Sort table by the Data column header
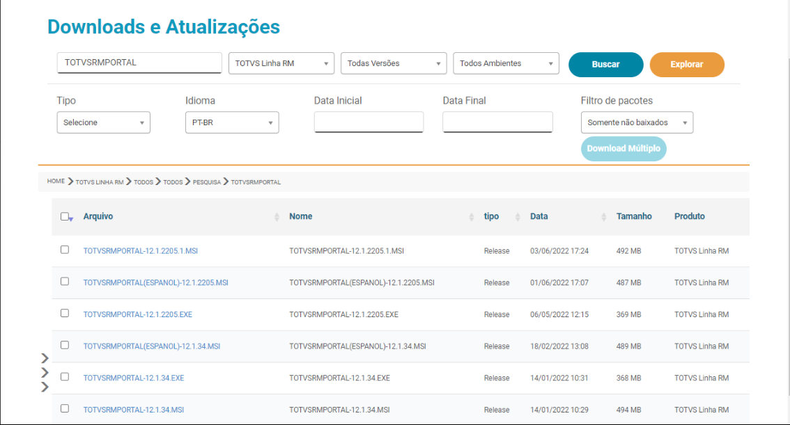Screen dimensions: 790x425 (x=539, y=216)
